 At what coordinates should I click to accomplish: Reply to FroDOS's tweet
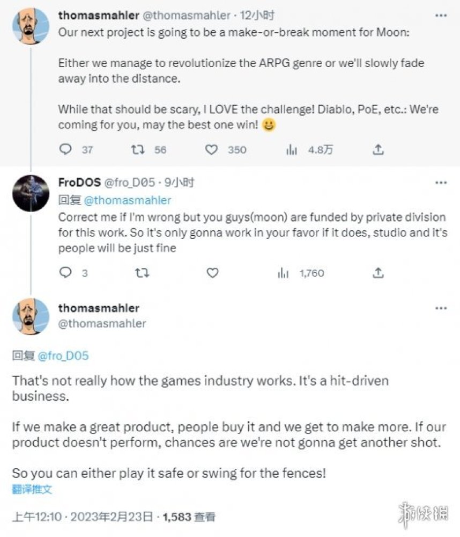pos(65,273)
